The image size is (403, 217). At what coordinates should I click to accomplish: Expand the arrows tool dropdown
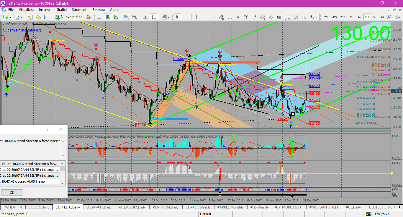(x=317, y=17)
